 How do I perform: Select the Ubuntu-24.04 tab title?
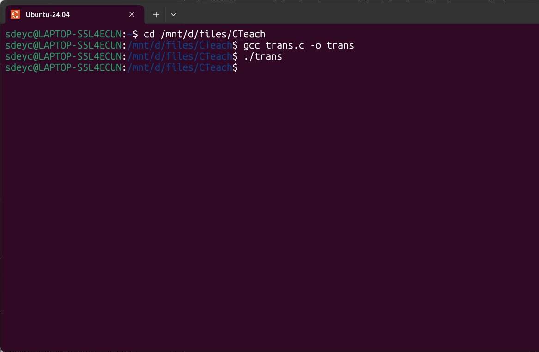pyautogui.click(x=48, y=15)
